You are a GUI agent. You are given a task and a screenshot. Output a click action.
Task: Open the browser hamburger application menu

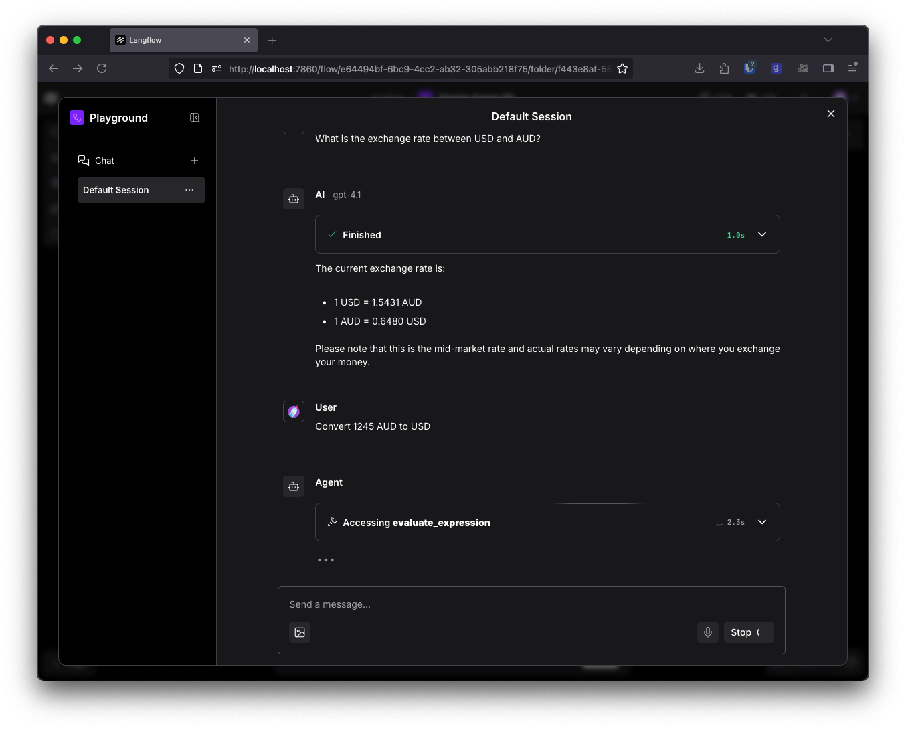[852, 68]
